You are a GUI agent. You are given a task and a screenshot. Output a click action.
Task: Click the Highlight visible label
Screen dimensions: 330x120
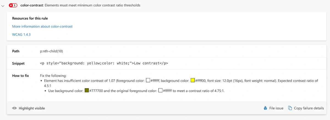pyautogui.click(x=32, y=108)
